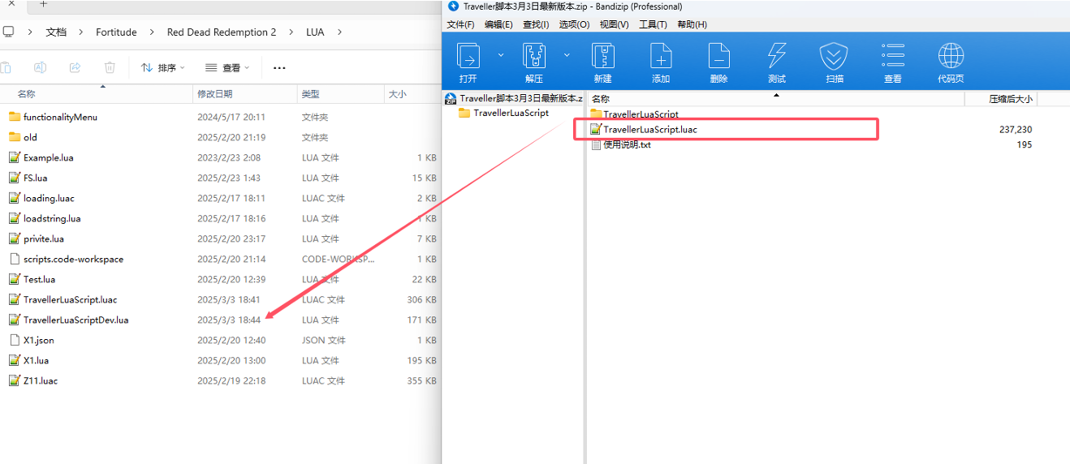Open the View (查看) dropdown in Explorer toolbar
Image resolution: width=1070 pixels, height=464 pixels.
(x=227, y=68)
